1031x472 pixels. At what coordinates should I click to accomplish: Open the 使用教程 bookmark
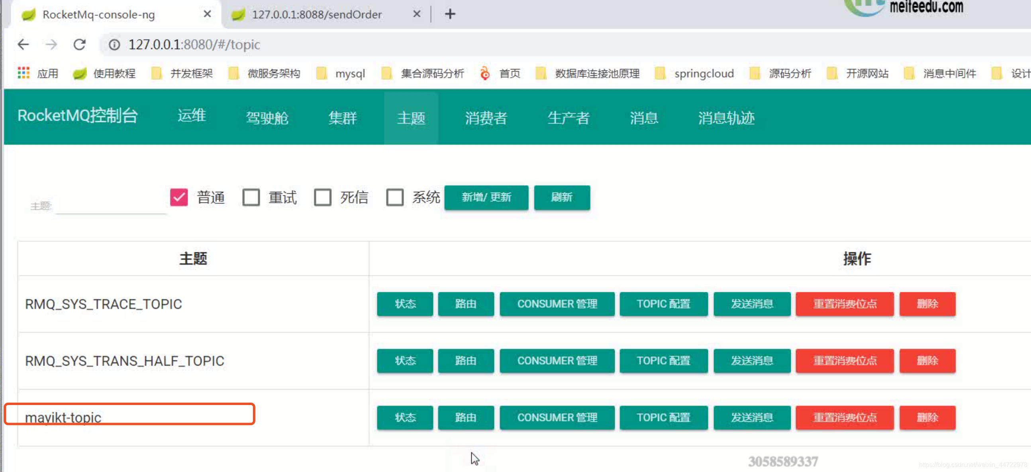pyautogui.click(x=104, y=73)
